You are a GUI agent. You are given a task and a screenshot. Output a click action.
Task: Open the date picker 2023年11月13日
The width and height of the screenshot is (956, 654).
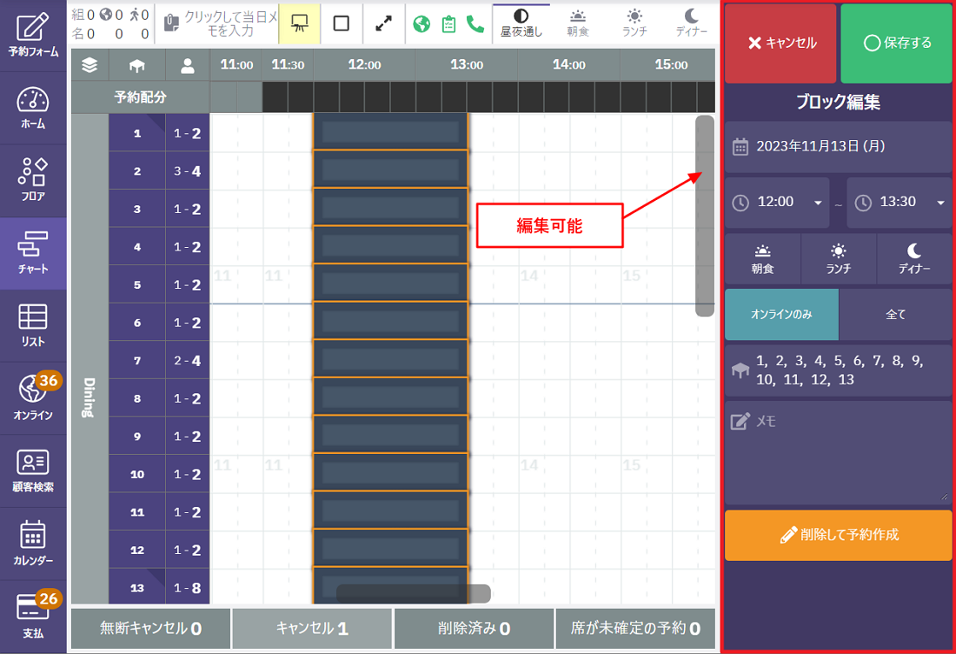tap(838, 146)
